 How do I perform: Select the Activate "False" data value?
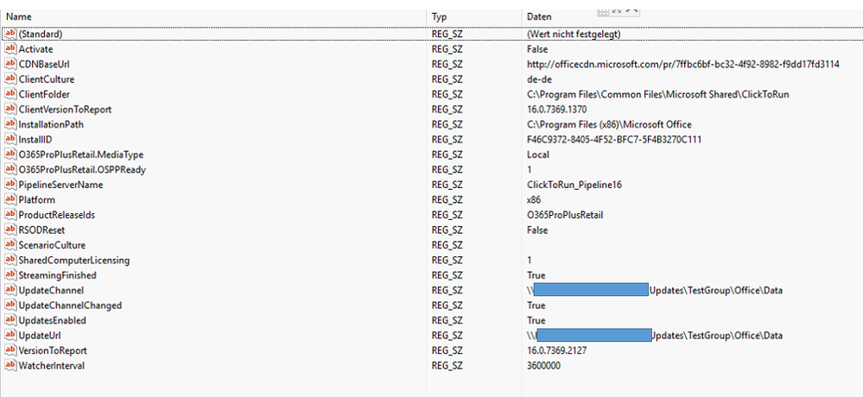(537, 49)
